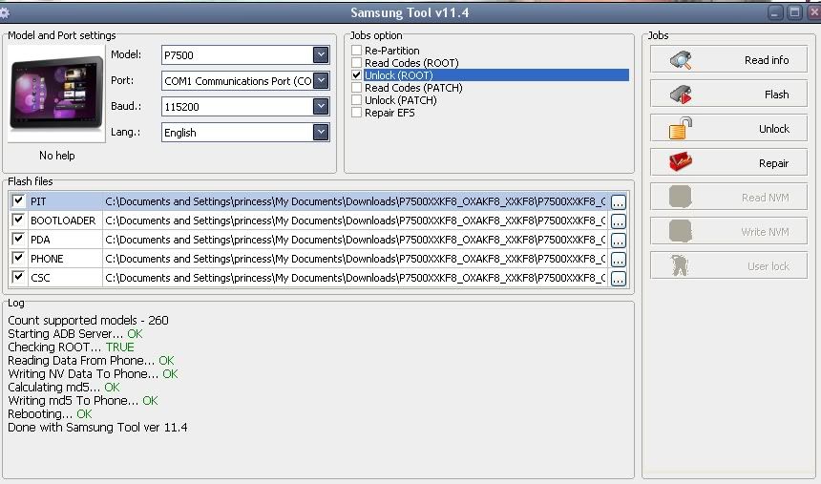Open the Baud rate dropdown arrow
Image resolution: width=821 pixels, height=484 pixels.
[321, 106]
